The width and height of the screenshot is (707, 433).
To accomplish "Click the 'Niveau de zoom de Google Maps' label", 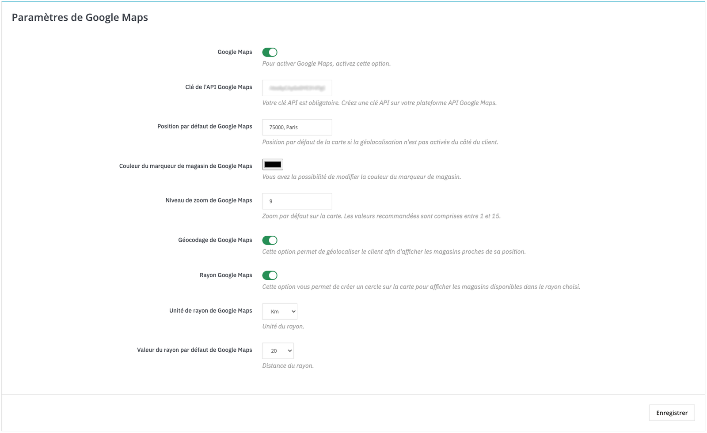I will [209, 200].
